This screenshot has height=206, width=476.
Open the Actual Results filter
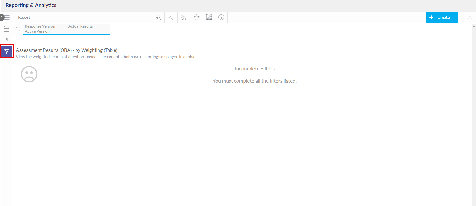[x=88, y=29]
